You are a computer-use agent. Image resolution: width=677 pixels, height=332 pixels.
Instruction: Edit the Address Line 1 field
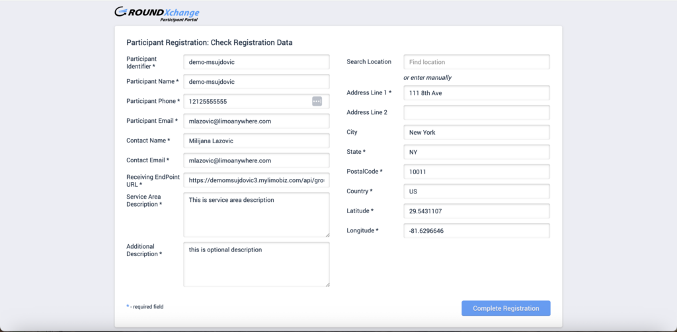[x=476, y=93]
